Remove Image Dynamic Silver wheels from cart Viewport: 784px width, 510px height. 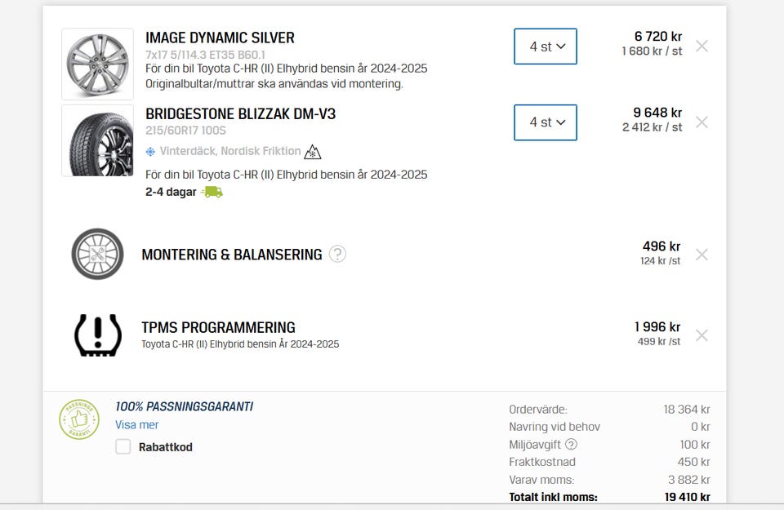click(702, 46)
